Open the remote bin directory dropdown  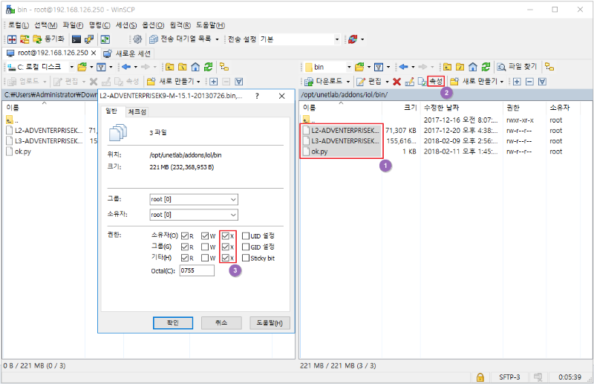tap(346, 66)
